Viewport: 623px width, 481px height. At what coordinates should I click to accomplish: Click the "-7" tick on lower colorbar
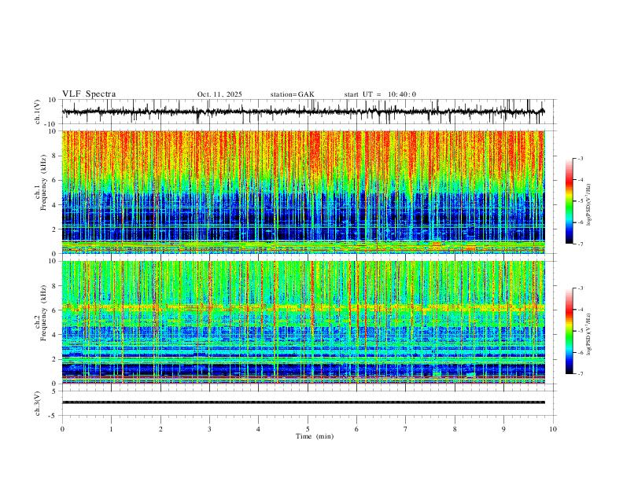[x=581, y=374]
